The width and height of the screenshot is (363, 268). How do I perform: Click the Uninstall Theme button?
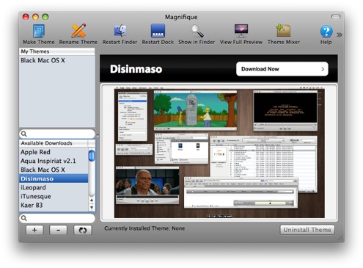pyautogui.click(x=307, y=230)
